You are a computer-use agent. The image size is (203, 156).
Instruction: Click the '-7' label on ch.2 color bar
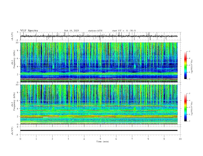[189, 121]
